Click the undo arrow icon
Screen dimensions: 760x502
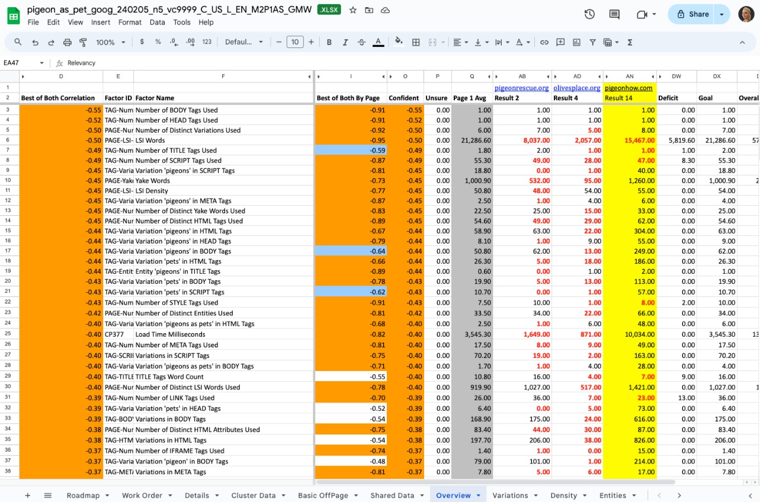[x=36, y=42]
